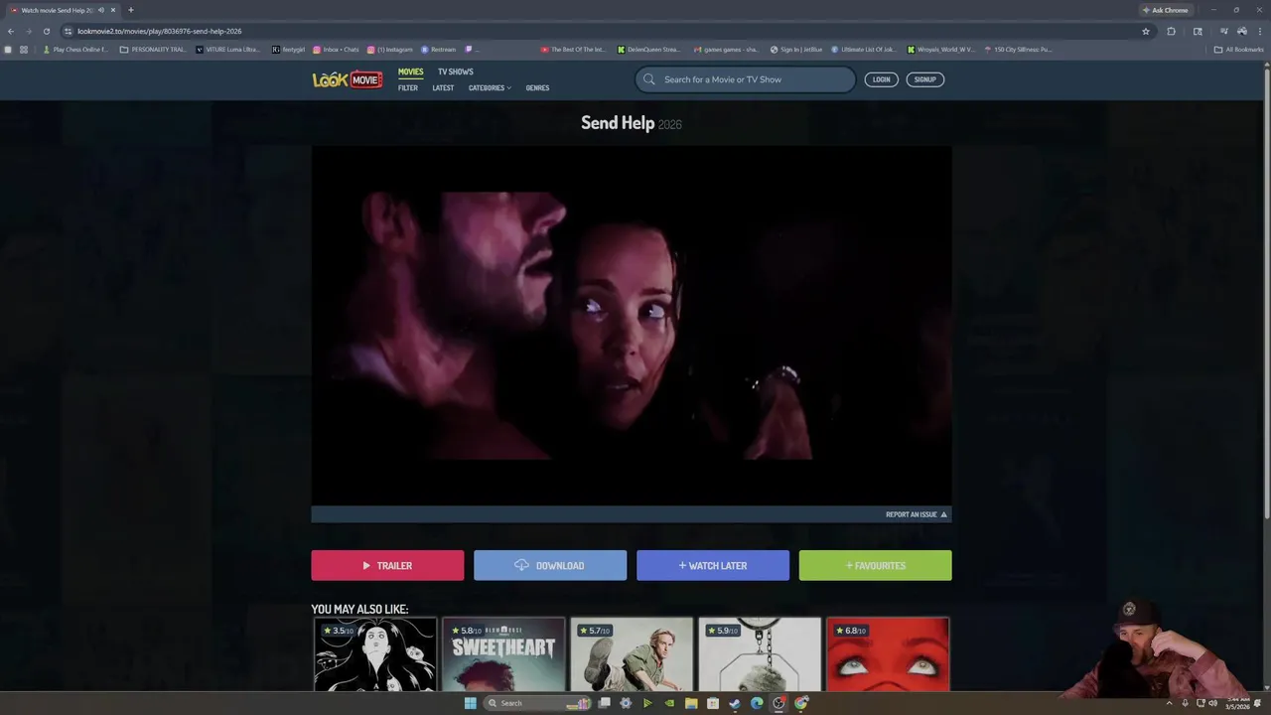Play the Send Help video
Screen dimensions: 1271x715
(632, 326)
